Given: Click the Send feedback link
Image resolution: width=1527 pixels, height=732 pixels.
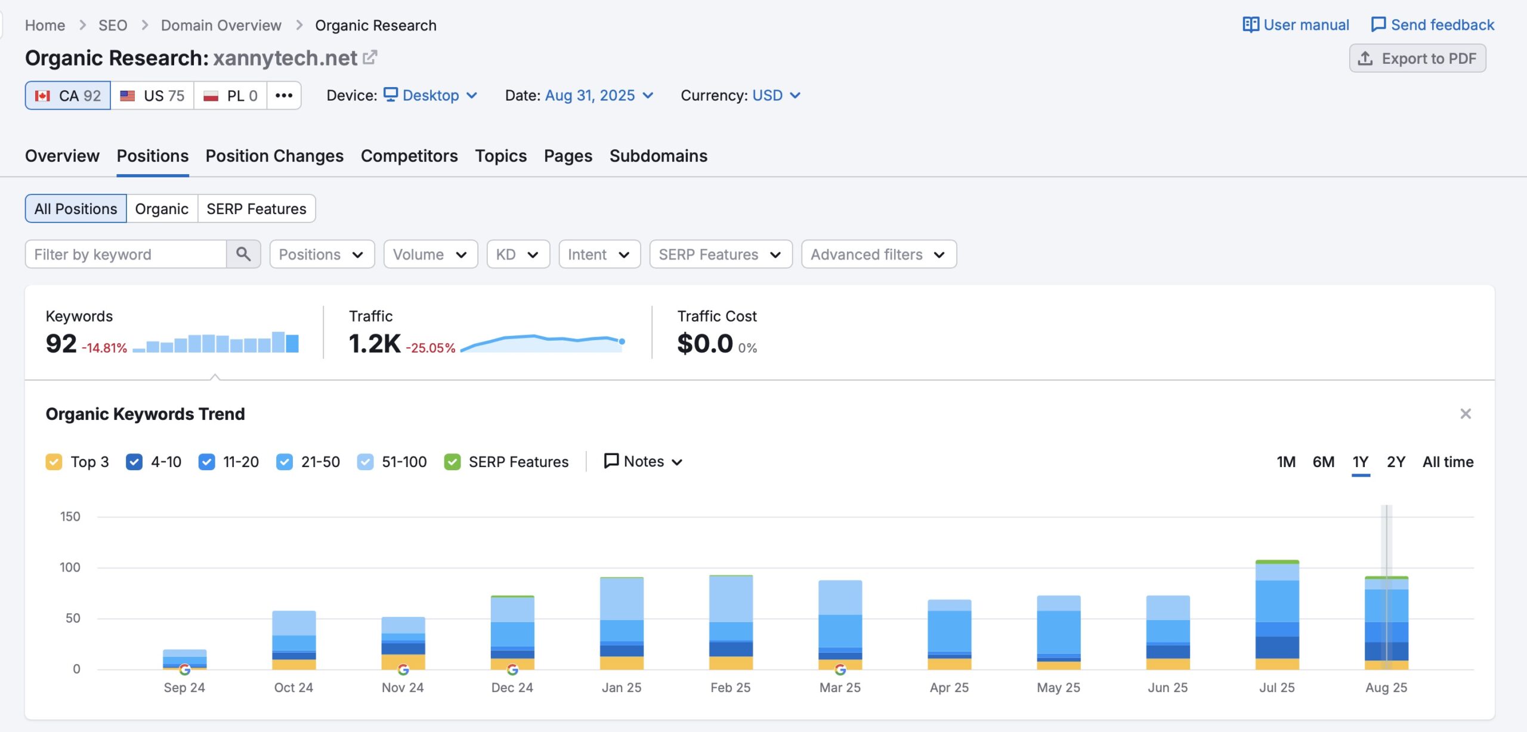Looking at the screenshot, I should [x=1432, y=24].
